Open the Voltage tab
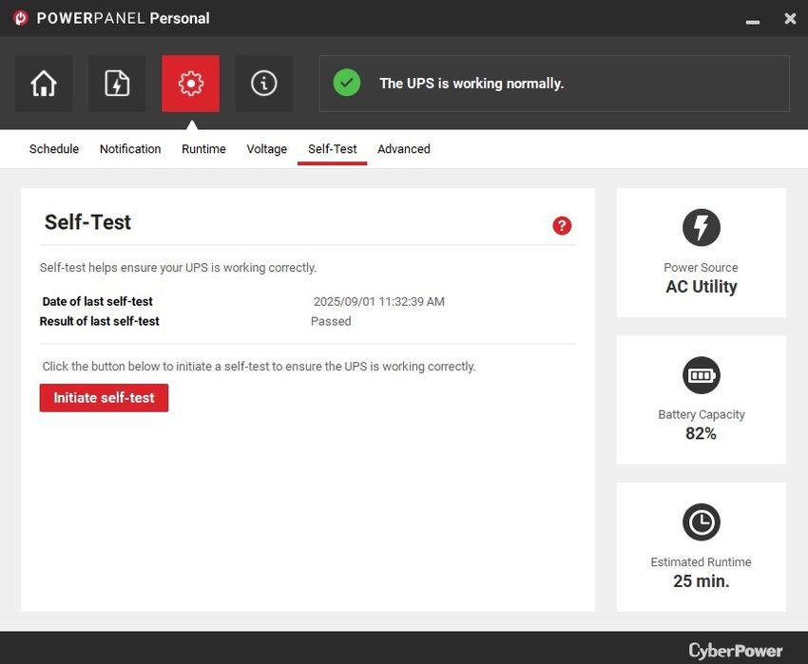Screen dimensions: 808x664 [x=266, y=149]
